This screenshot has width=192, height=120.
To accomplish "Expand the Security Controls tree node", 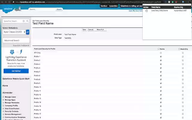I will [3, 111].
